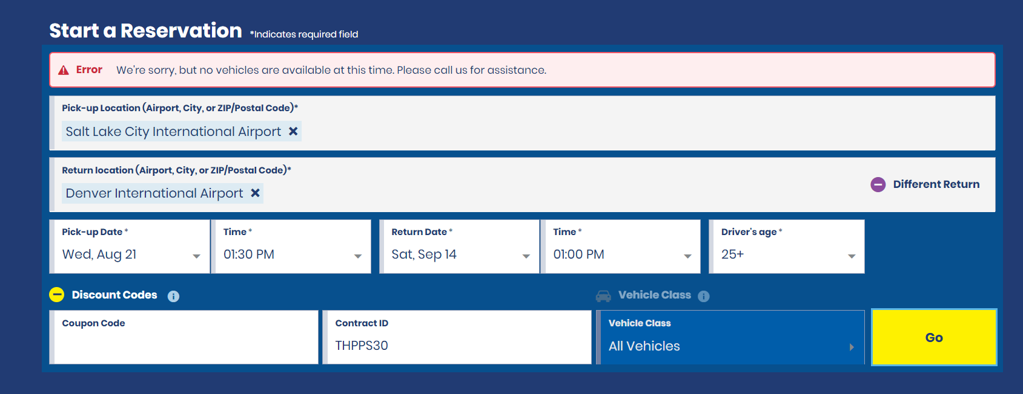Clear Denver International Airport return location
The width and height of the screenshot is (1023, 394).
click(x=256, y=193)
